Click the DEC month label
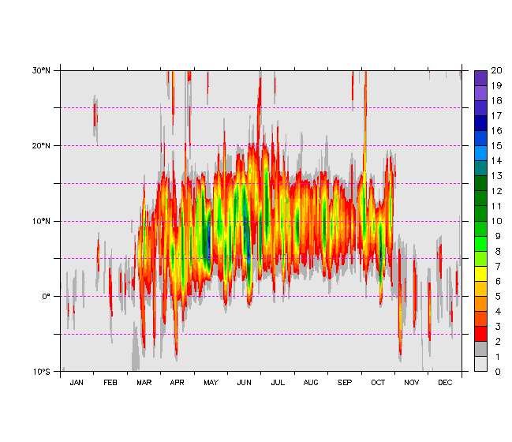Viewport: 512px width, 442px height. (445, 383)
